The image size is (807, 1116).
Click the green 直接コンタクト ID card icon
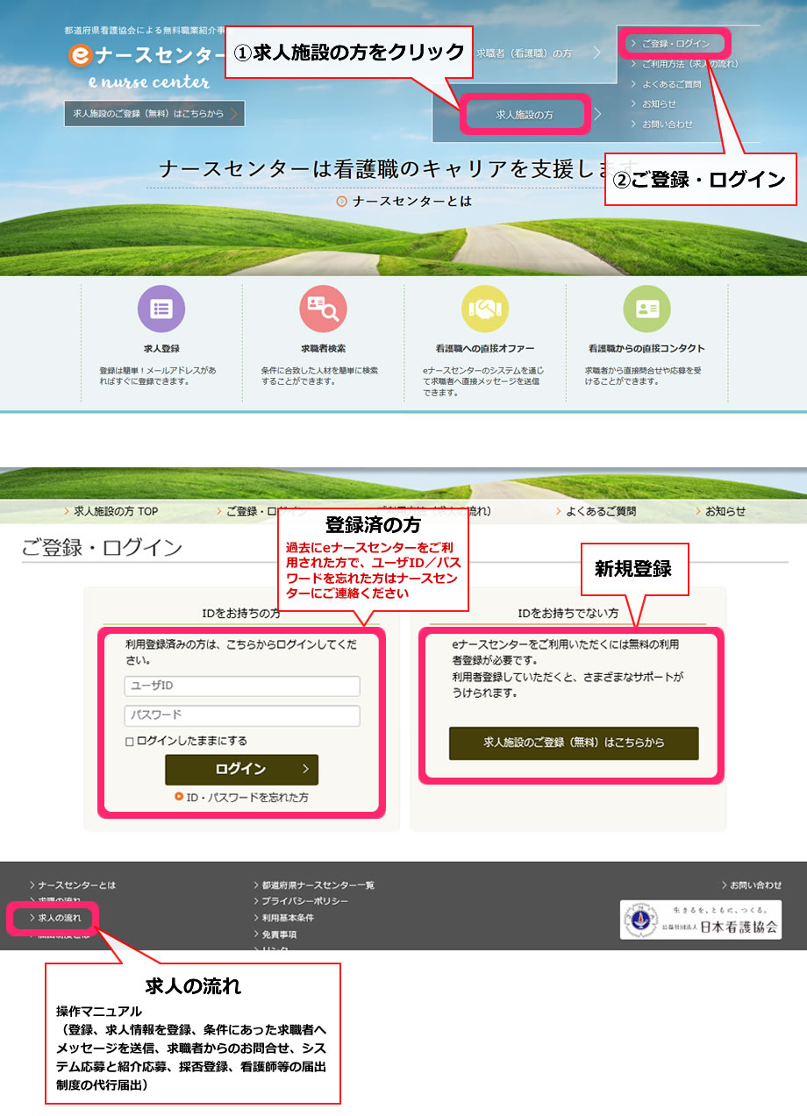[646, 309]
